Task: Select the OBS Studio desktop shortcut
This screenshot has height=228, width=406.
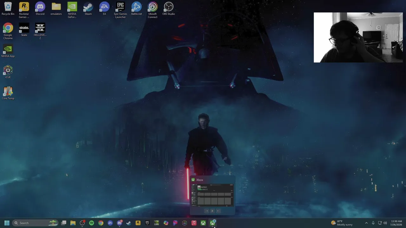Action: click(x=169, y=9)
